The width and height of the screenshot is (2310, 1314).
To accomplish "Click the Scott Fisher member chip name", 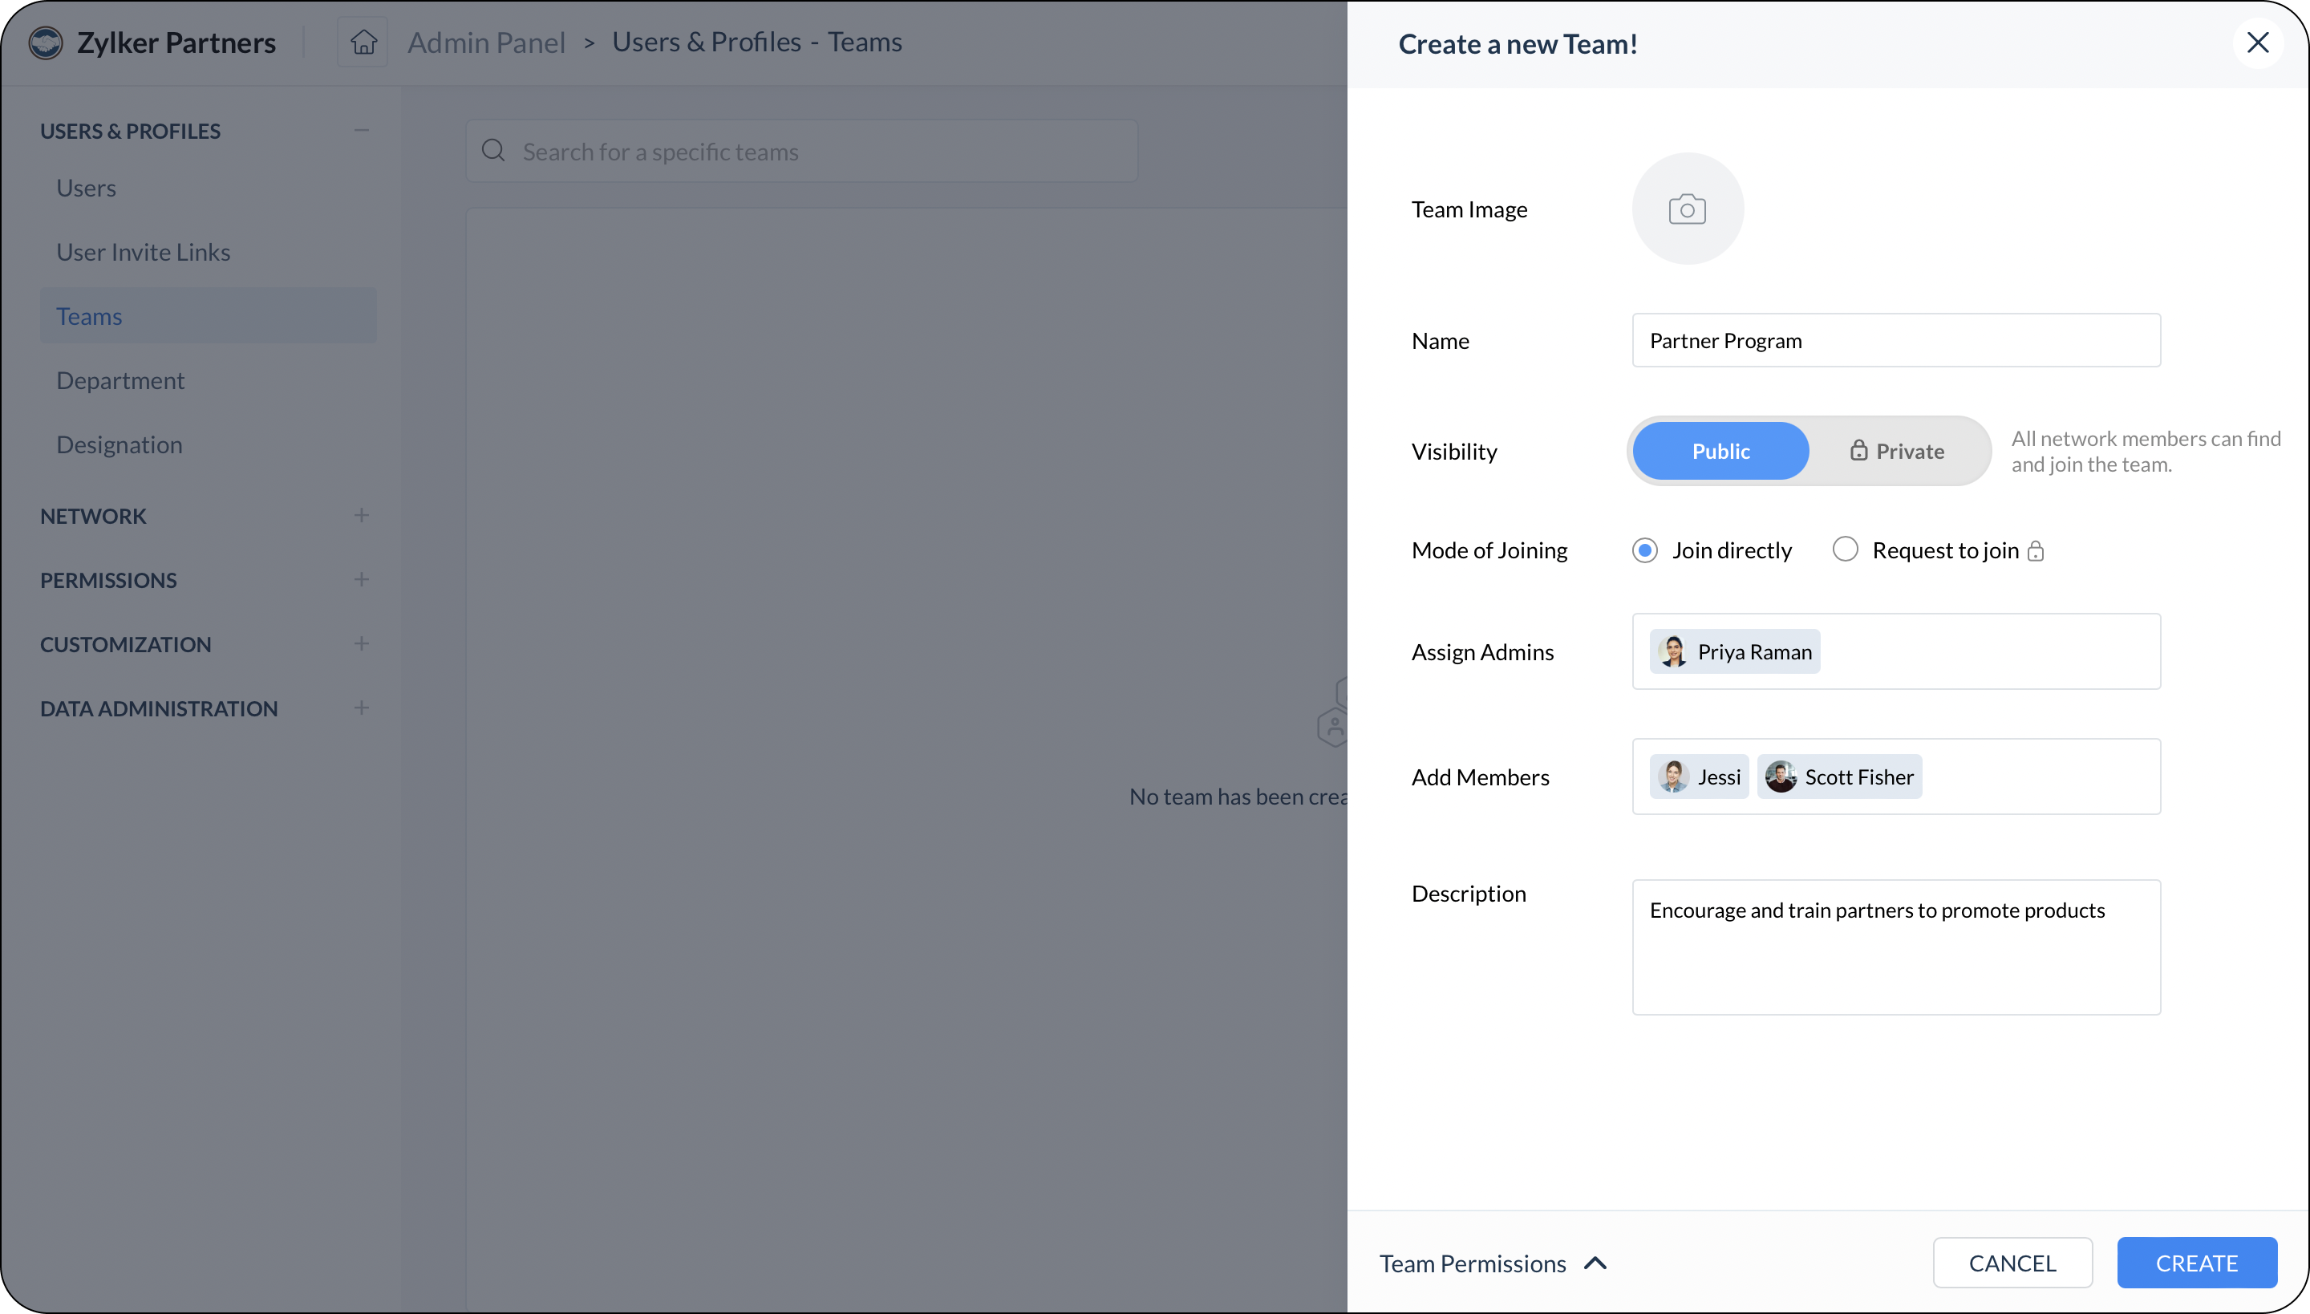I will point(1859,777).
